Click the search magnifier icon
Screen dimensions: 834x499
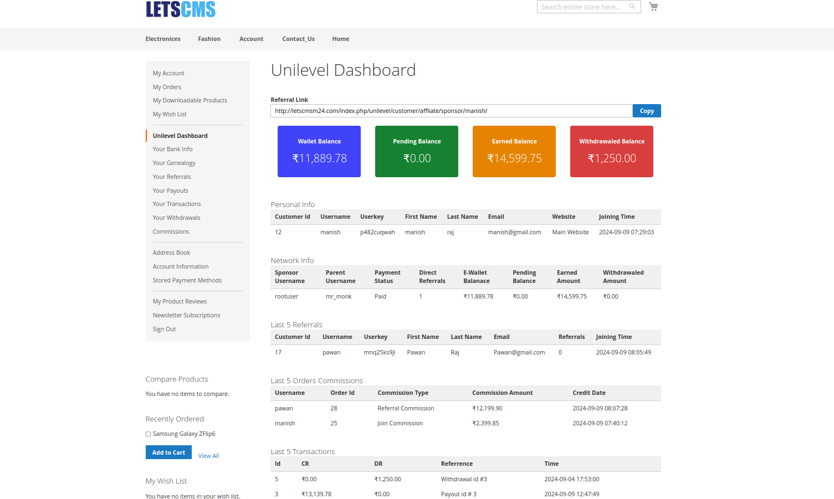[x=632, y=6]
